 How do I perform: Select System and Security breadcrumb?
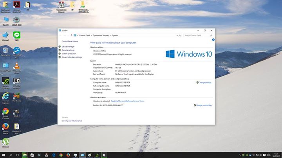[101, 36]
